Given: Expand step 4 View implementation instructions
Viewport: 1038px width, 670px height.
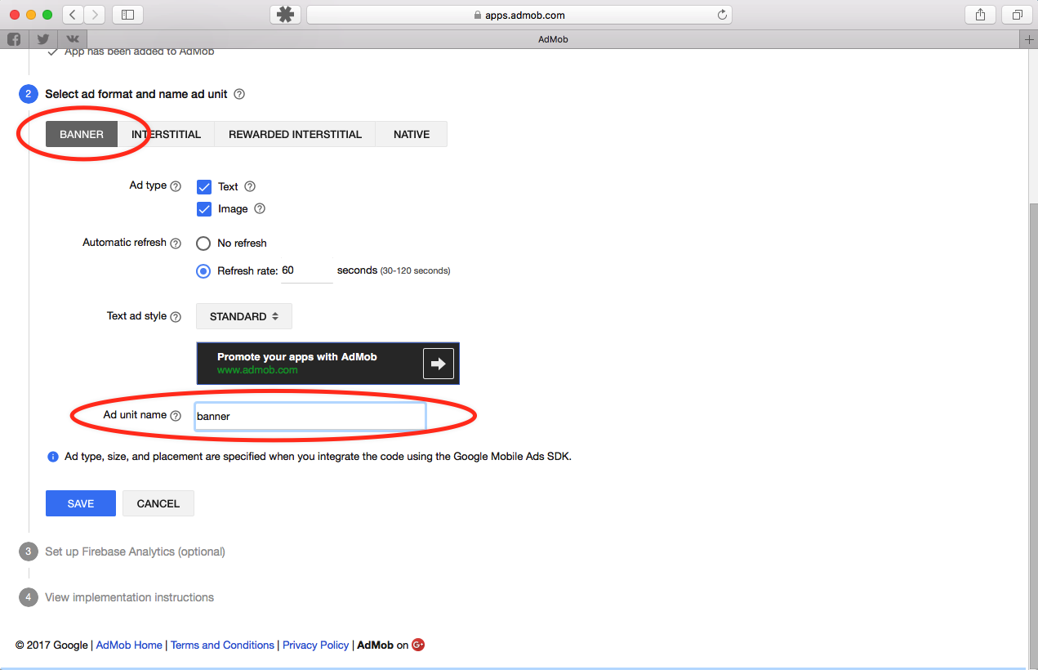Looking at the screenshot, I should (129, 597).
